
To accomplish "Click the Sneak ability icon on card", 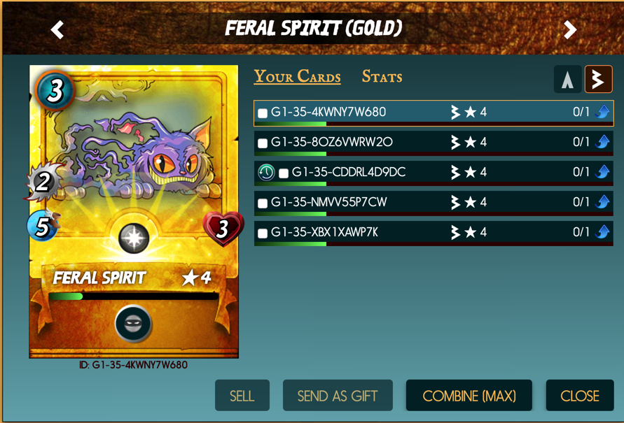I will tap(133, 323).
